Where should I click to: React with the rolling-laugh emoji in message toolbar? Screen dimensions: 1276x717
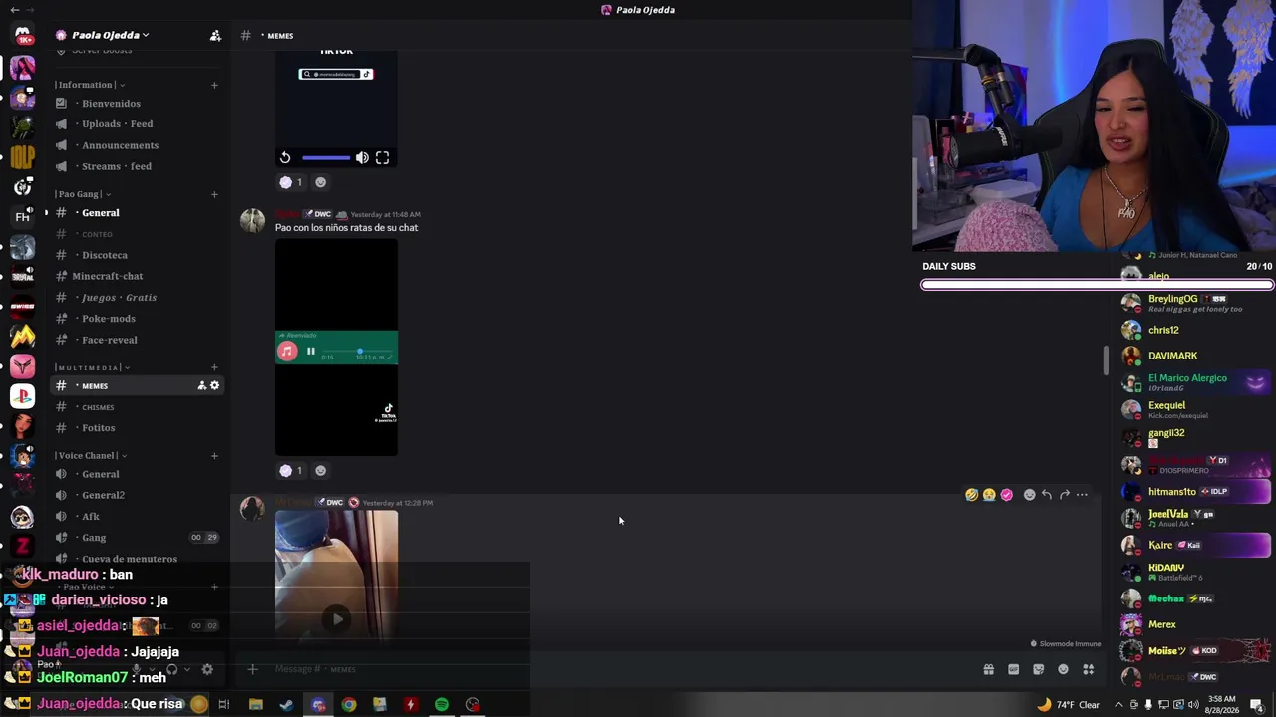(x=971, y=494)
